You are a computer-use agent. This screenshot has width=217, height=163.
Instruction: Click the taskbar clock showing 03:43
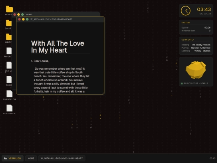[x=213, y=158]
